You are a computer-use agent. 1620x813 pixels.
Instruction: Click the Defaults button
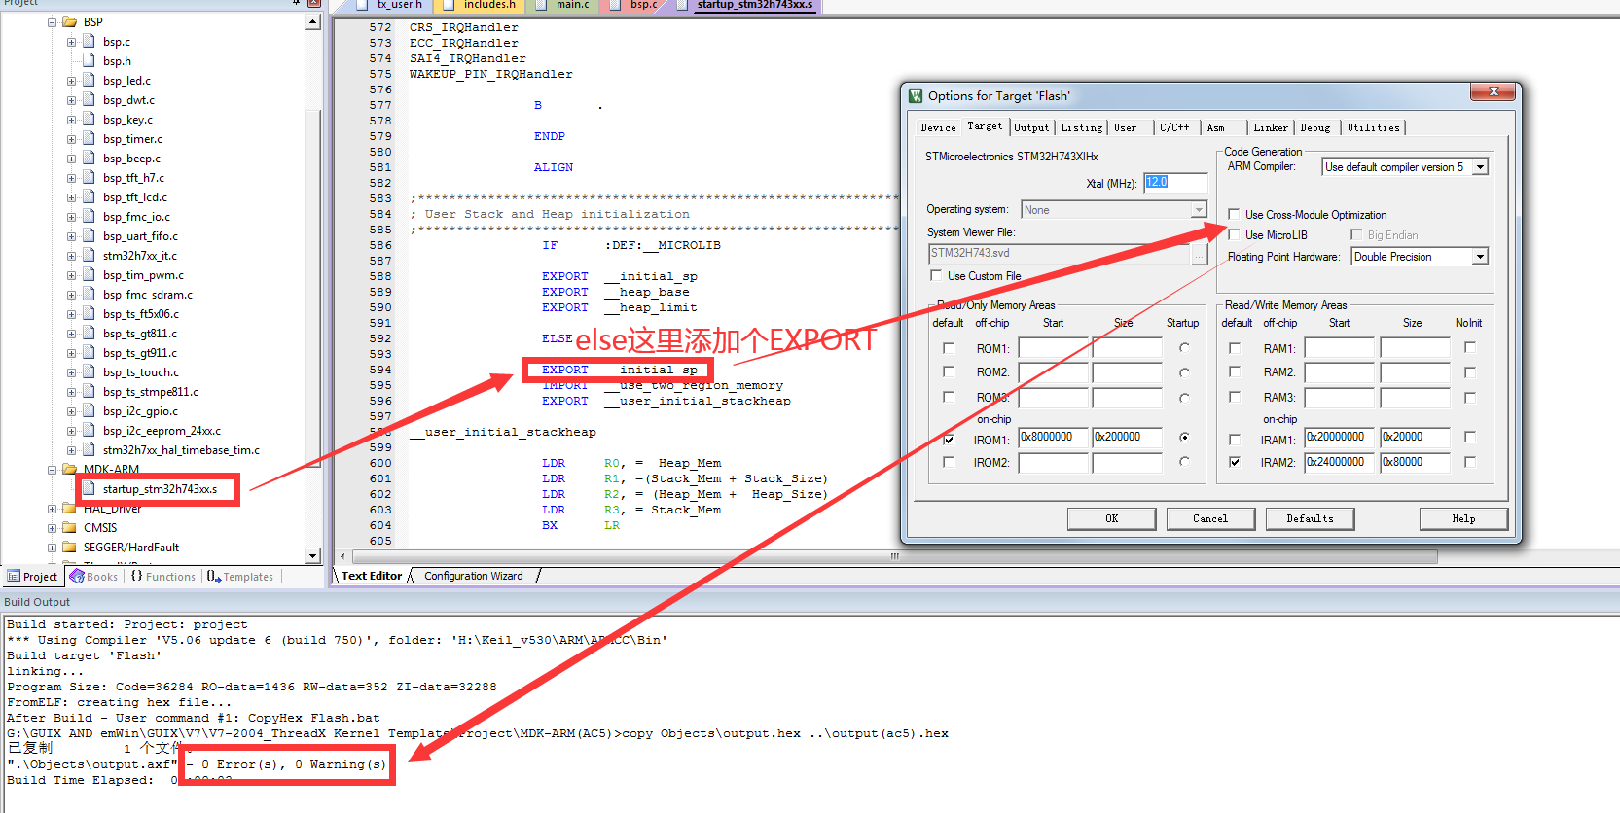pyautogui.click(x=1310, y=519)
